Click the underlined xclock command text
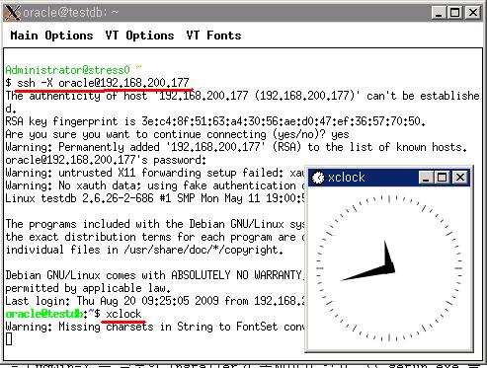Viewport: 487px width, 368px height. 123,314
